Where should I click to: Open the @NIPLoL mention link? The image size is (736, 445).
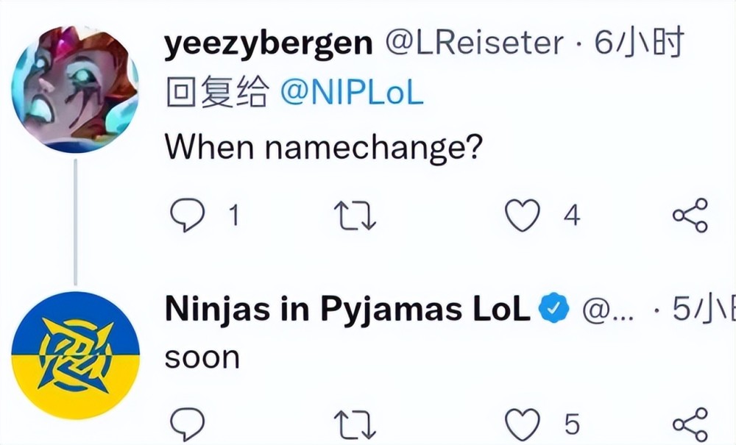tap(352, 96)
